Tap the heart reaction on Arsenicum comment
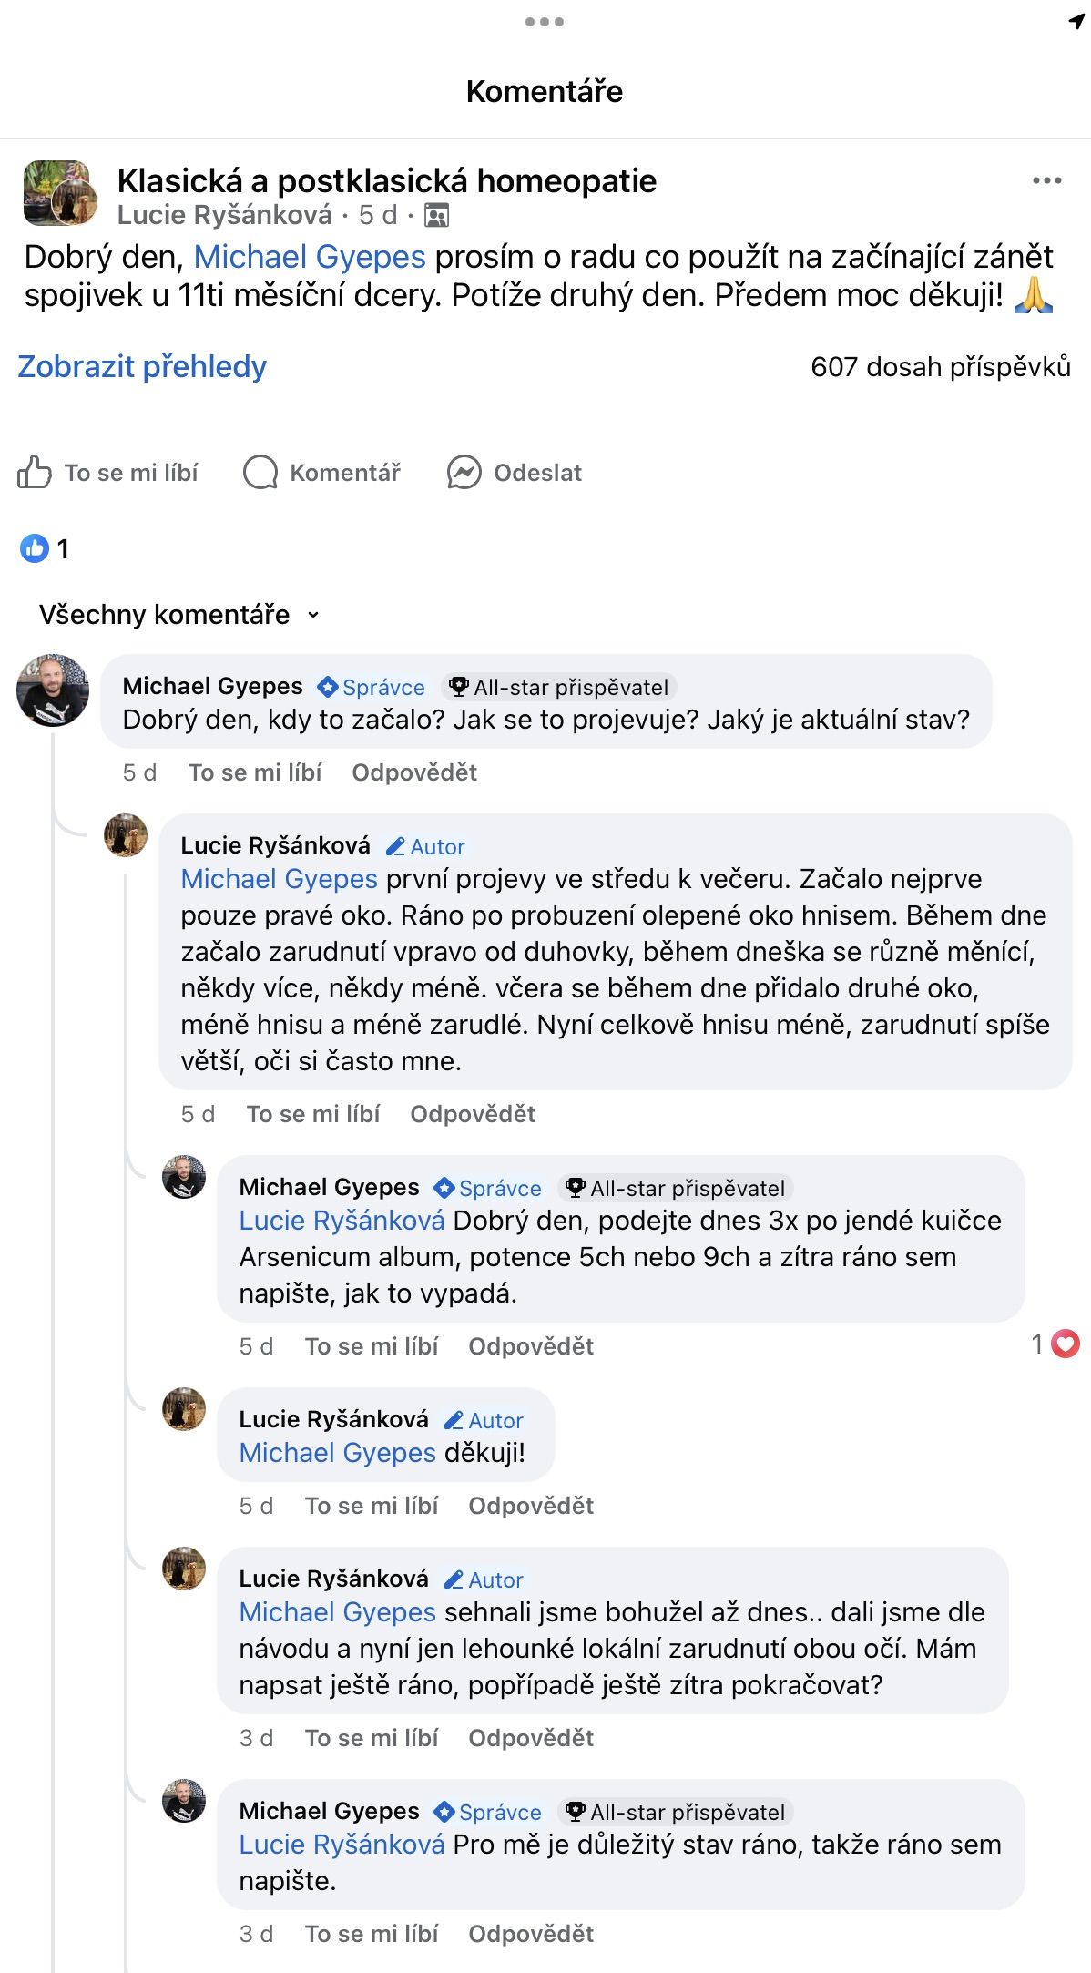This screenshot has width=1091, height=1973. tap(1065, 1344)
